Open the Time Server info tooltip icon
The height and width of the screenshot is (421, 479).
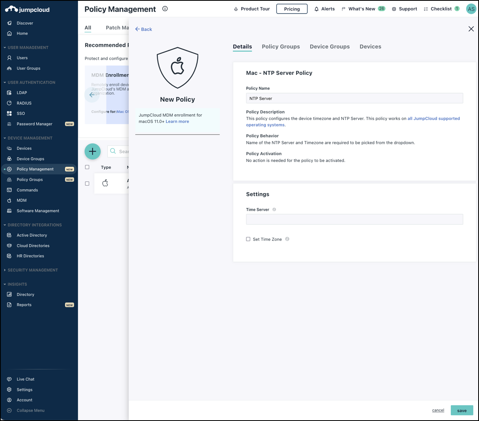(274, 209)
